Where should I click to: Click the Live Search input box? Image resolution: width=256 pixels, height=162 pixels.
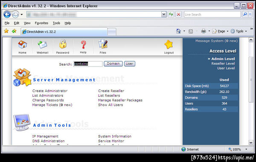click(x=212, y=14)
